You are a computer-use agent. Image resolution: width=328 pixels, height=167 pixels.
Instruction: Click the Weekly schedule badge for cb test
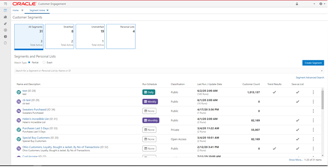point(150,102)
